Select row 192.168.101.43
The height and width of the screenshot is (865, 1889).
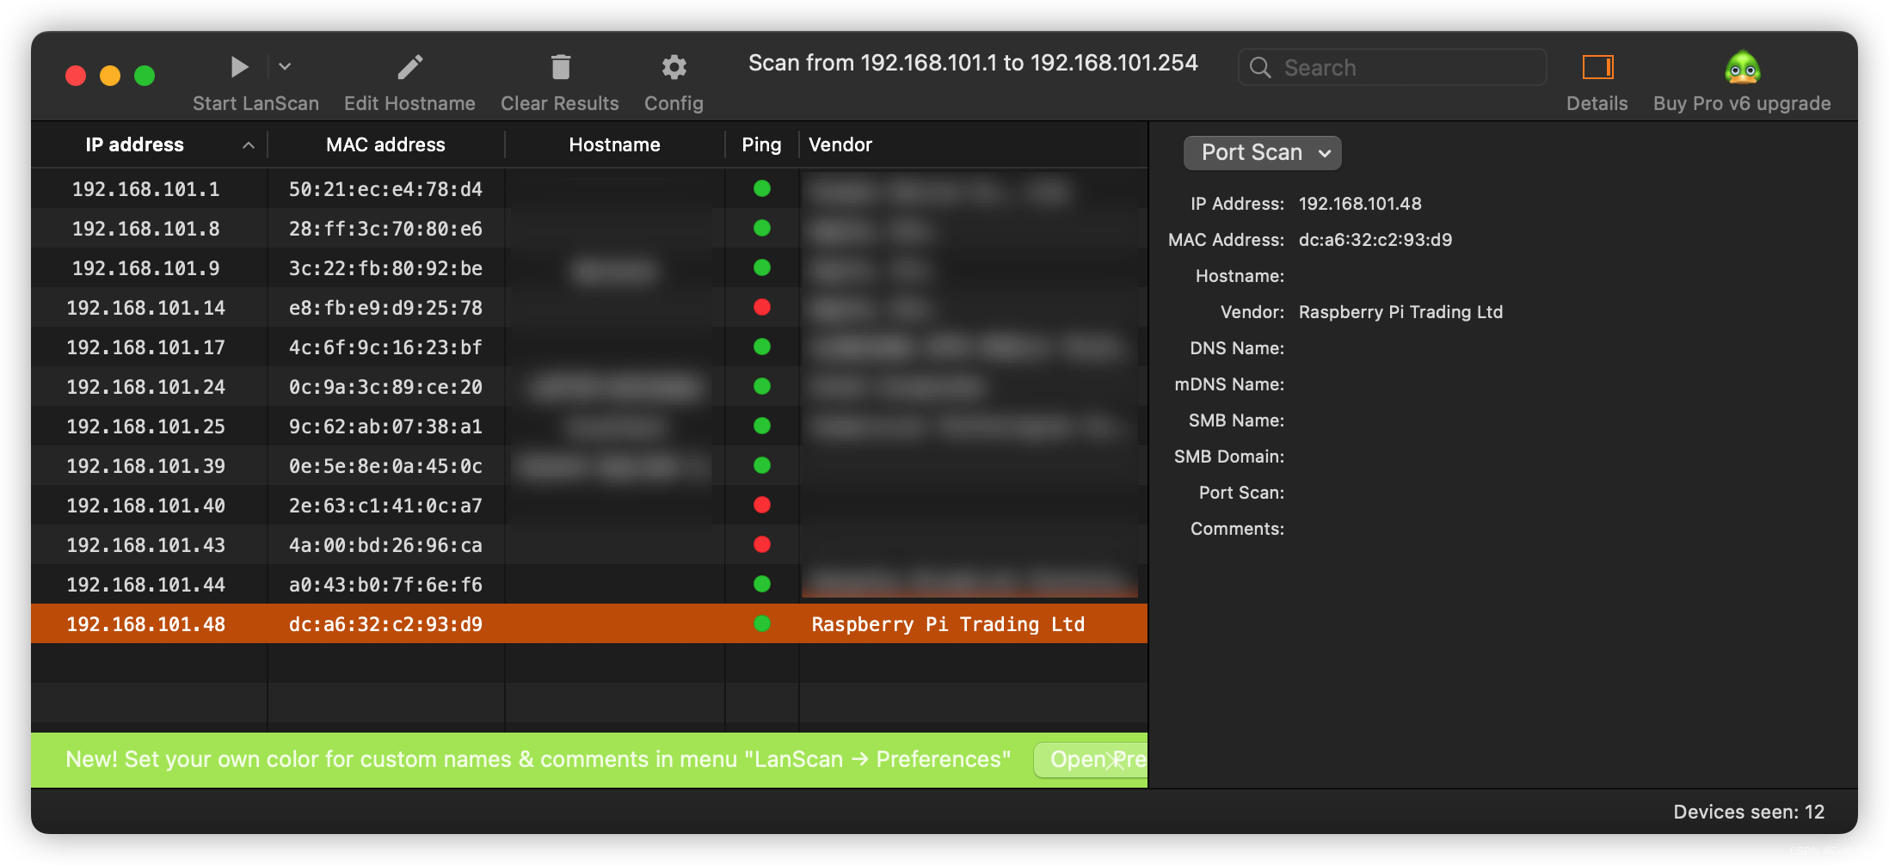click(x=589, y=545)
